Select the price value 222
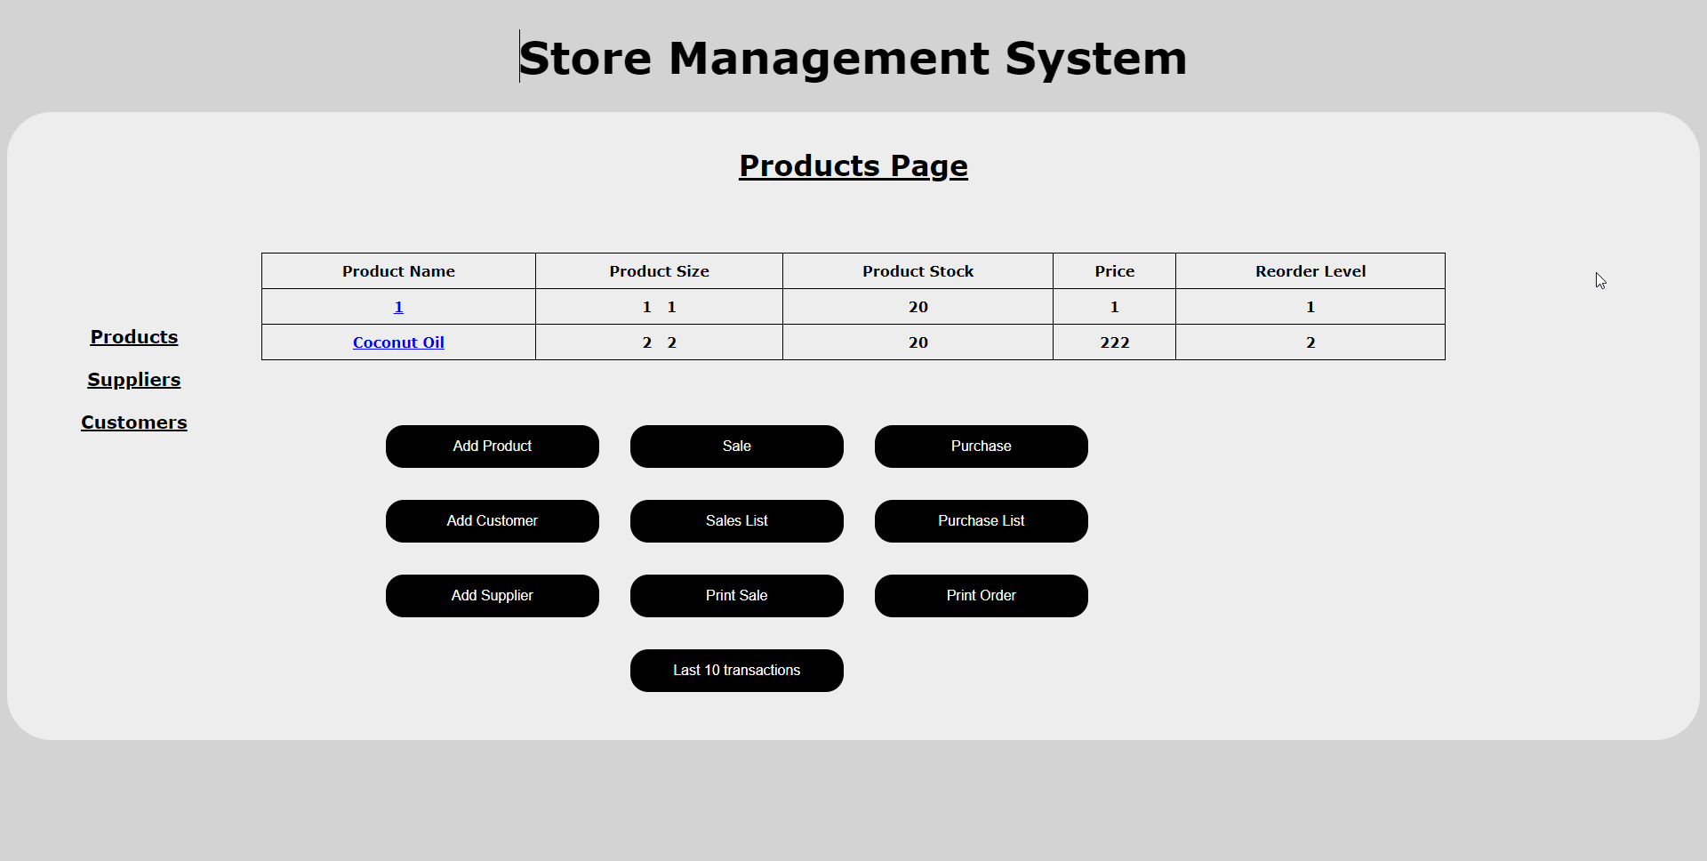This screenshot has height=861, width=1707. [1115, 342]
